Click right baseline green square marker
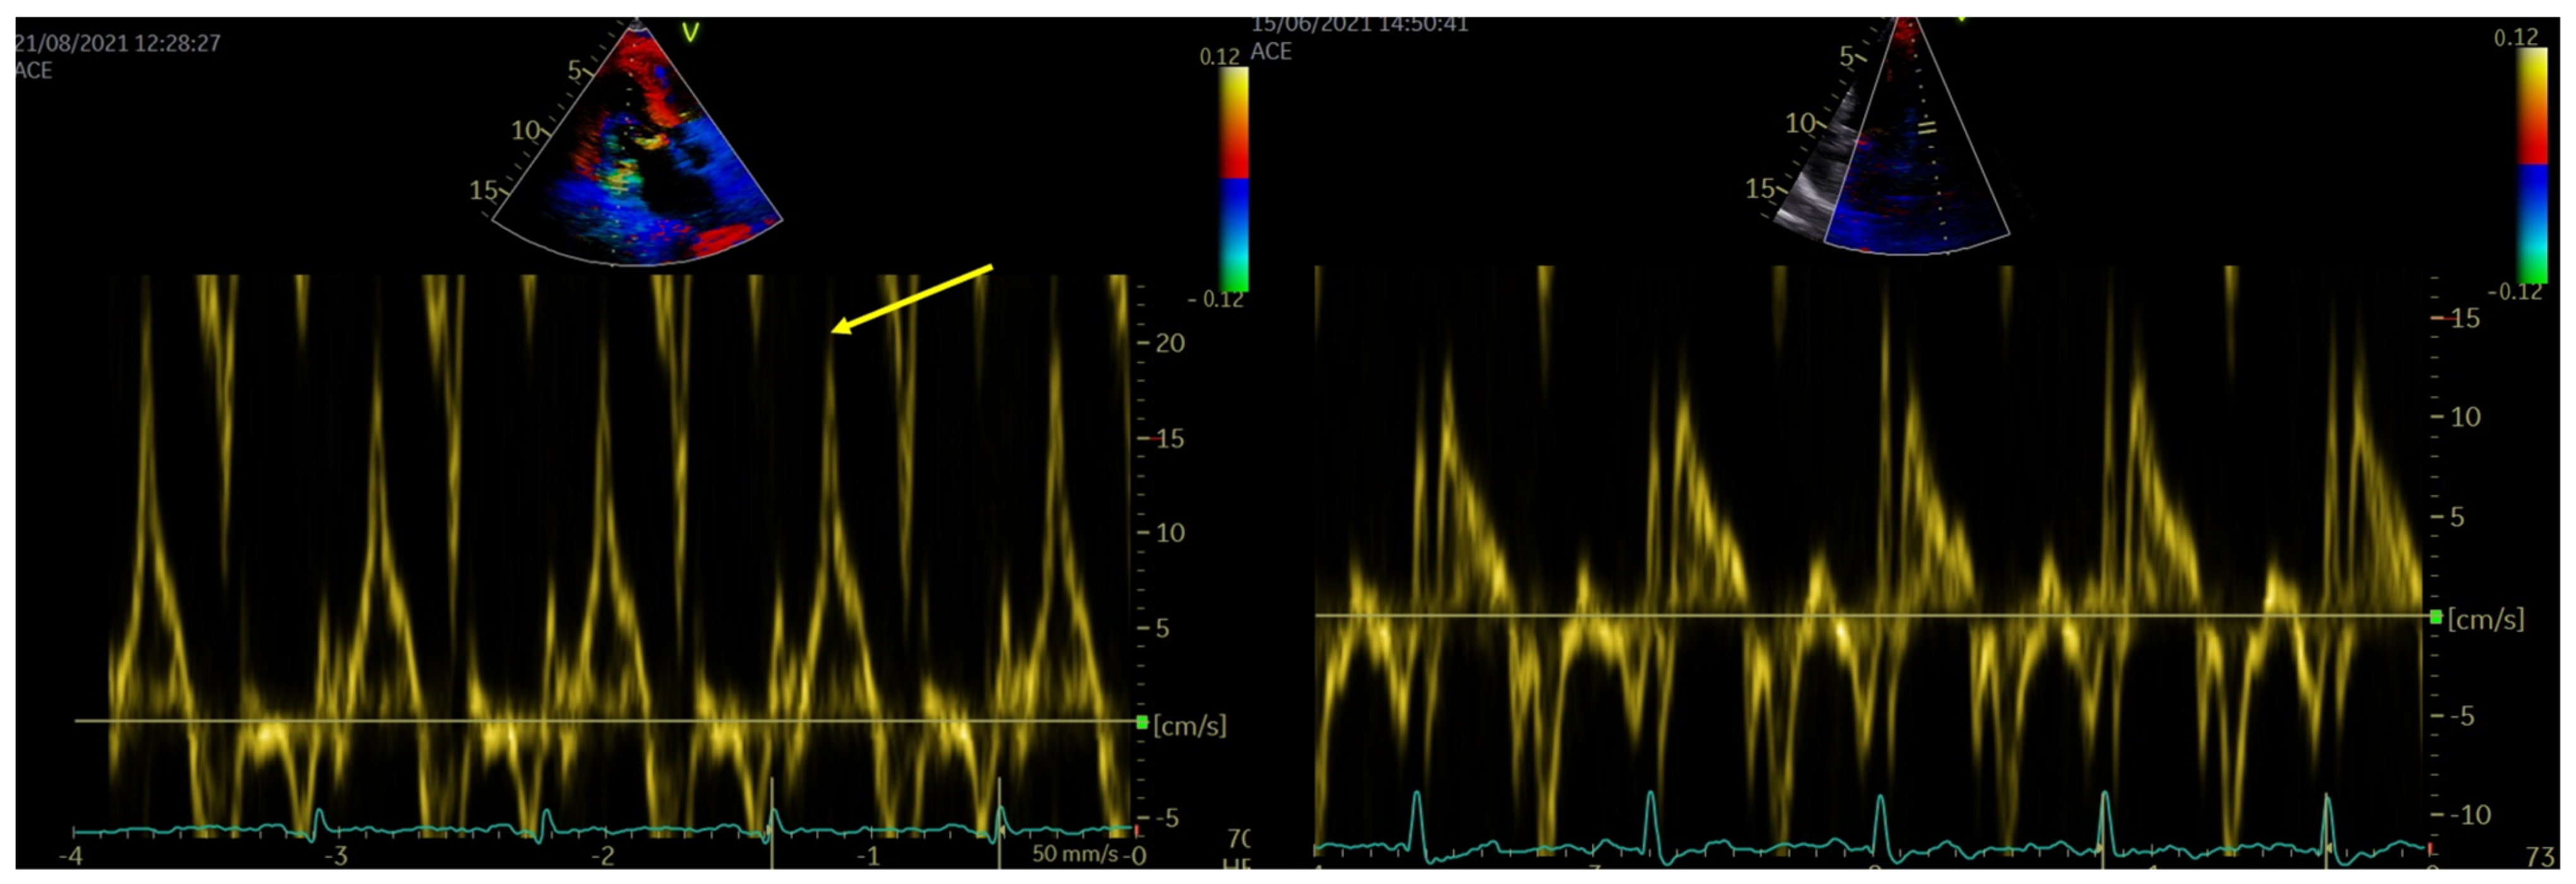The height and width of the screenshot is (884, 2576). [x=2435, y=616]
